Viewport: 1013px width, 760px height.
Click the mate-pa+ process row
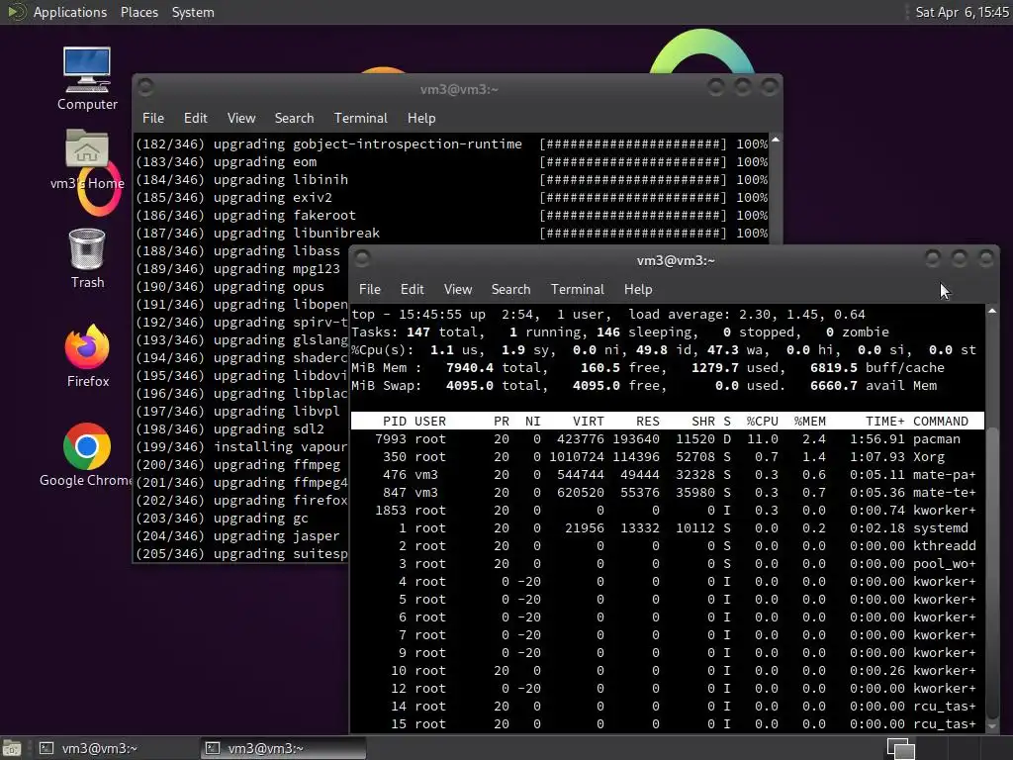[668, 474]
